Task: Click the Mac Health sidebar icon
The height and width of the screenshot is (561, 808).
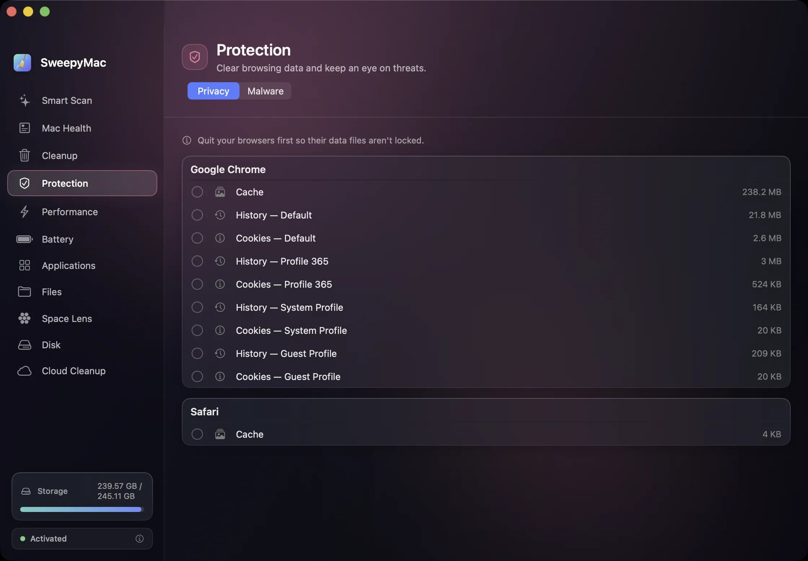Action: tap(25, 128)
